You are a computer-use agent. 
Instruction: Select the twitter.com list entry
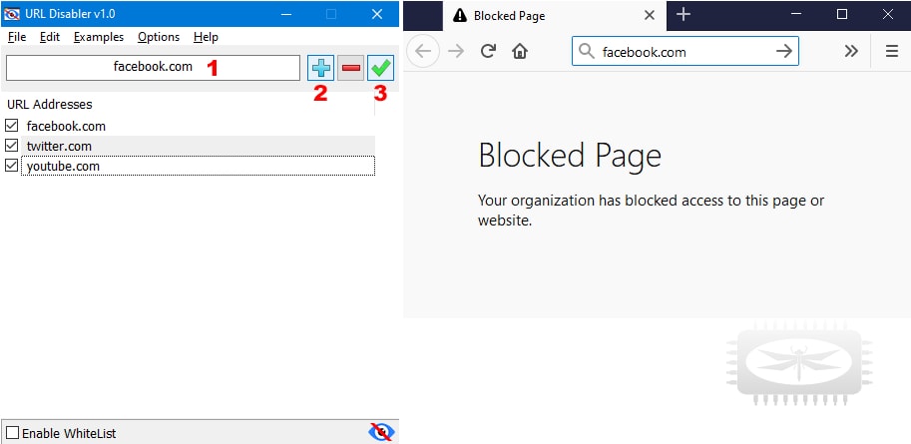(199, 146)
